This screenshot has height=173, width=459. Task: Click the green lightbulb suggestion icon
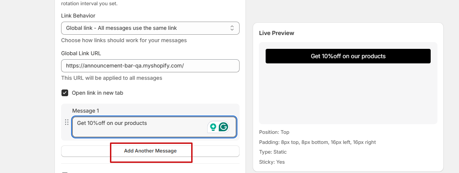[x=213, y=127]
